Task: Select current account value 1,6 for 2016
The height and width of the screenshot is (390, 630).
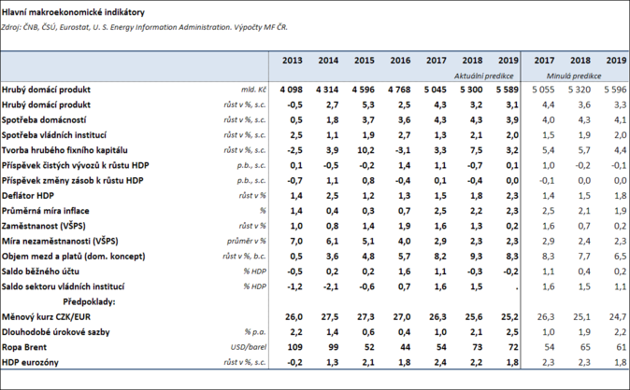Action: pos(404,272)
